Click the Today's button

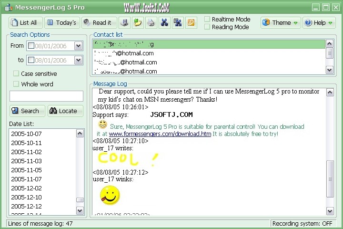(62, 22)
